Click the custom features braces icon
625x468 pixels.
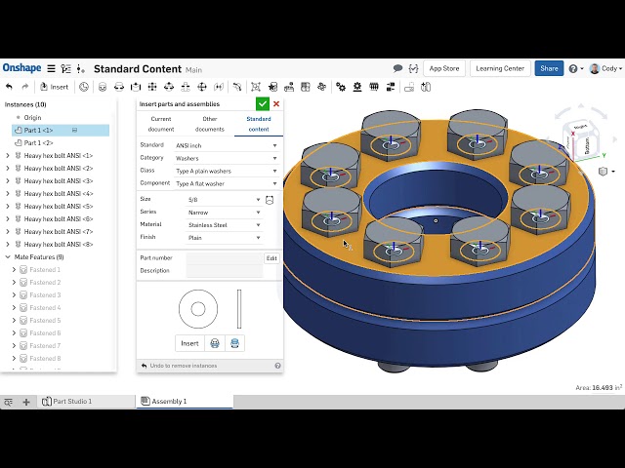coord(413,68)
